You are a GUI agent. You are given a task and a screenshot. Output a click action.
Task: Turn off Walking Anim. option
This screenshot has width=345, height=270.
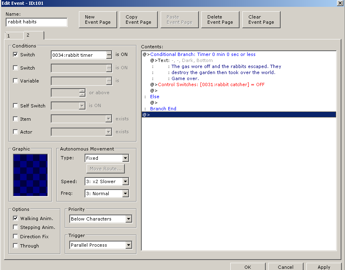[x=16, y=218]
